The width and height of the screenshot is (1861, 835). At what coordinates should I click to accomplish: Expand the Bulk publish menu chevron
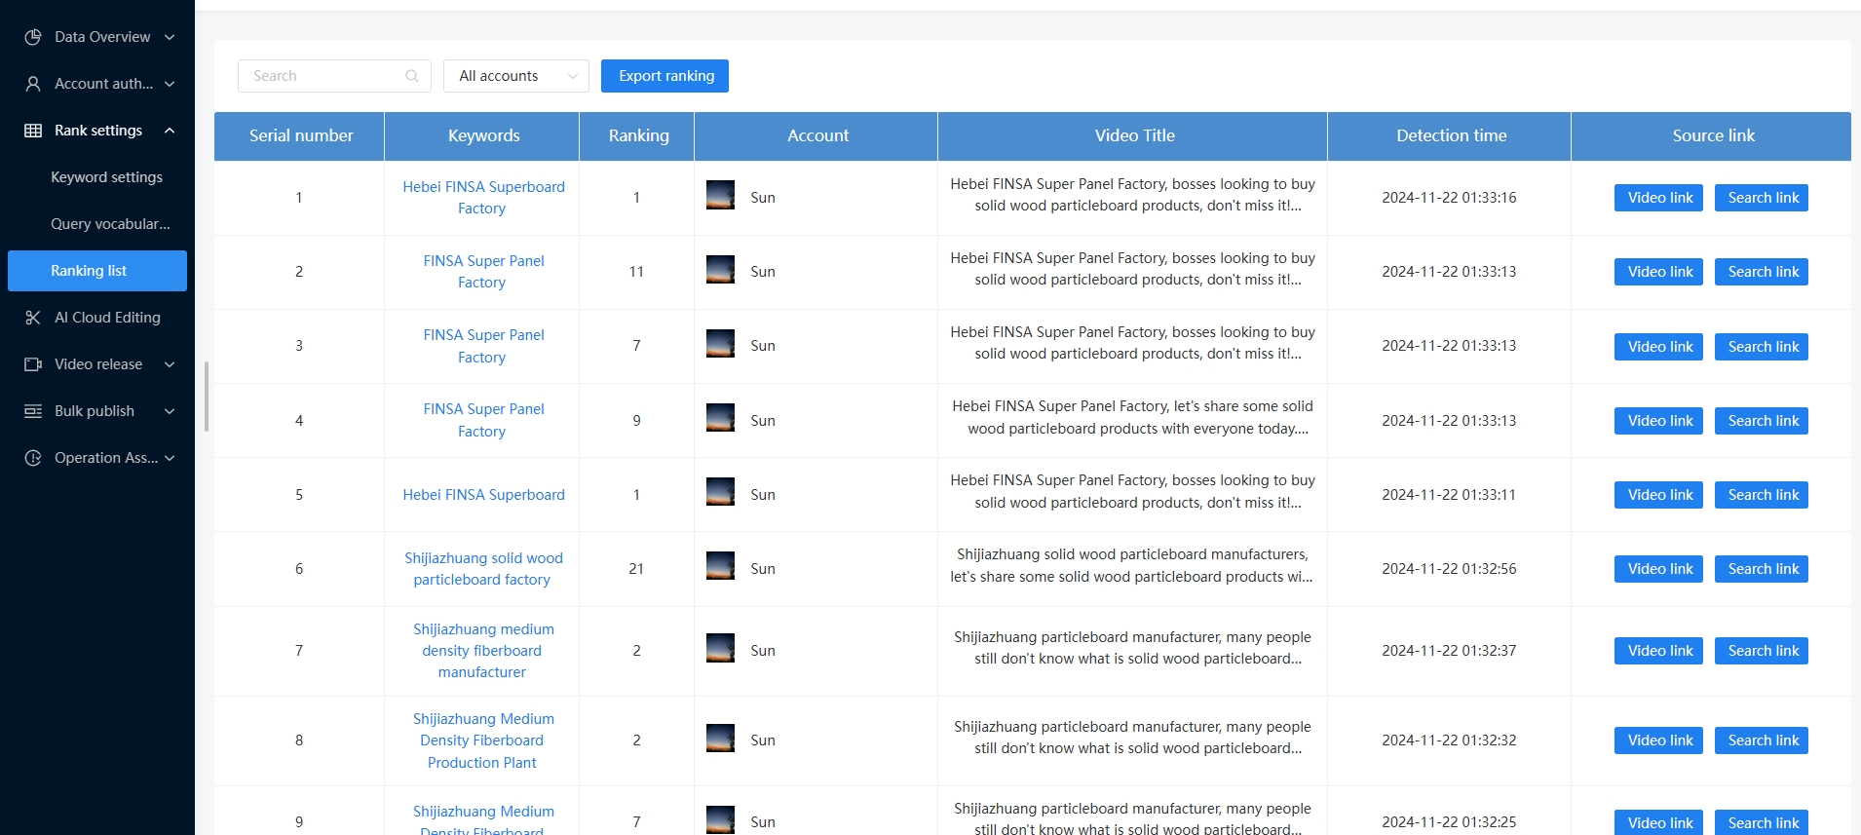170,411
